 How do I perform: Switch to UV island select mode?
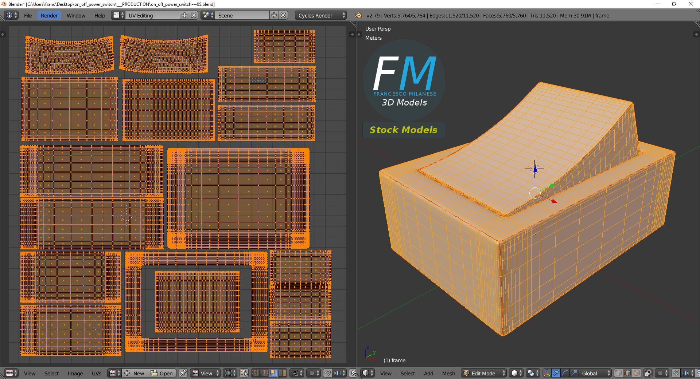(x=282, y=373)
